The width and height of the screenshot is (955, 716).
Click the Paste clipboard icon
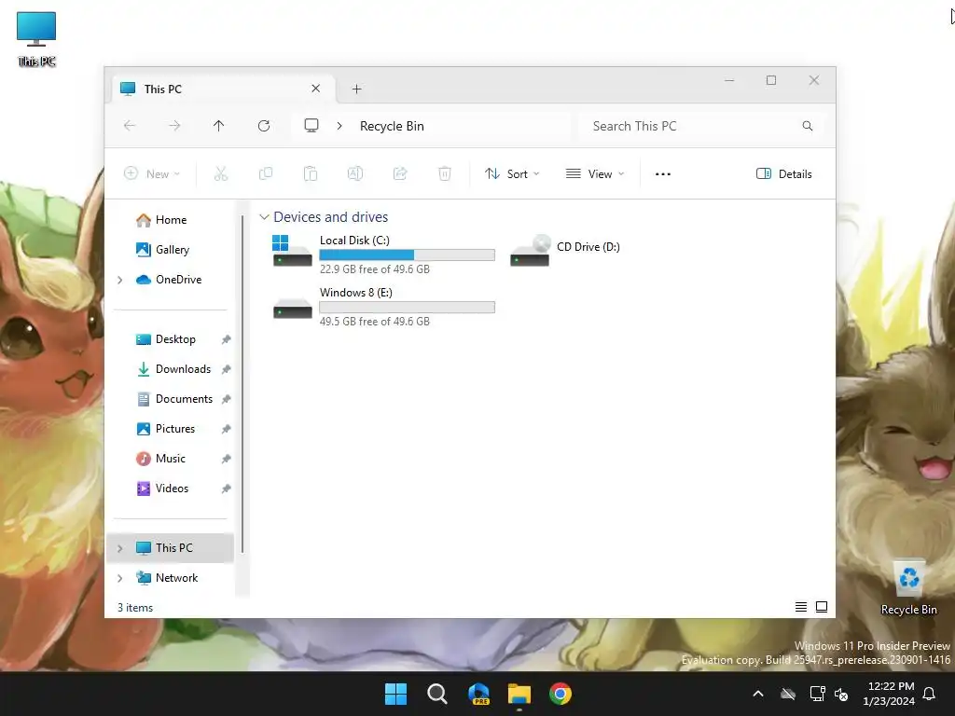pyautogui.click(x=310, y=174)
